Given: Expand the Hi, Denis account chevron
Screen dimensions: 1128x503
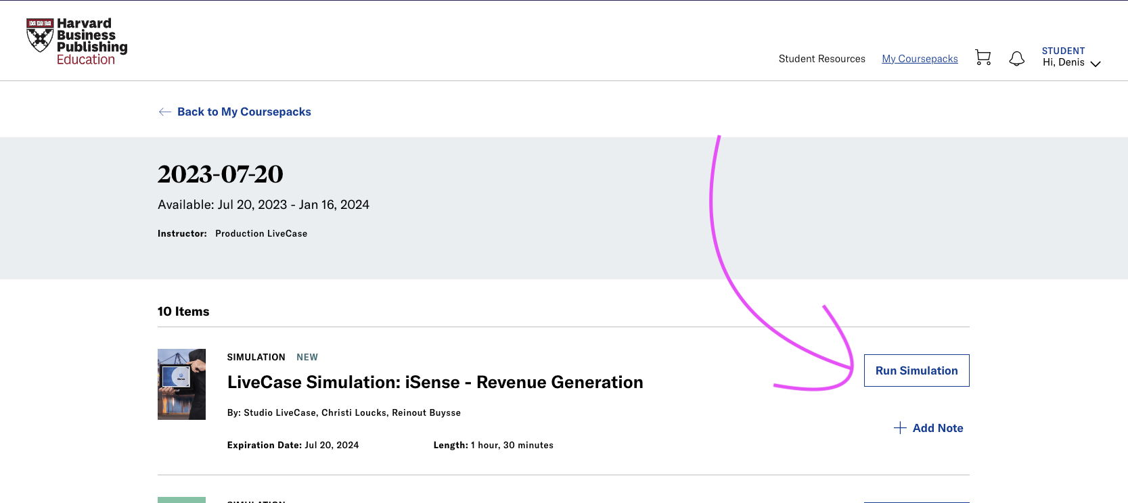Looking at the screenshot, I should pyautogui.click(x=1096, y=64).
